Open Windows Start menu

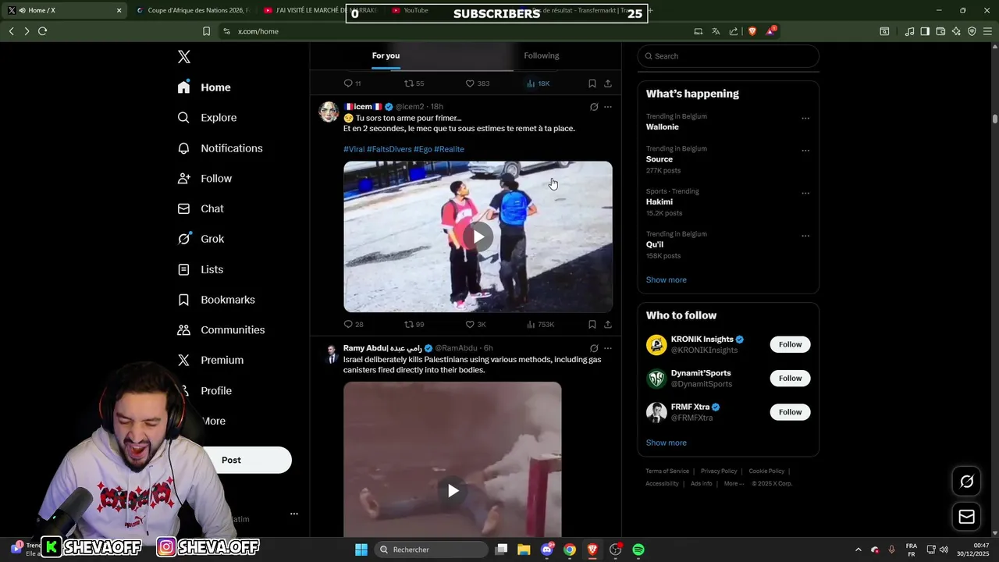tap(361, 550)
